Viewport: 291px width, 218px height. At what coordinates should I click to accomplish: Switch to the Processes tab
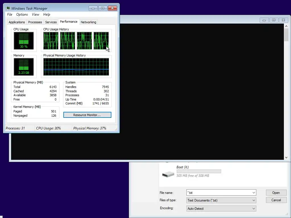[35, 22]
